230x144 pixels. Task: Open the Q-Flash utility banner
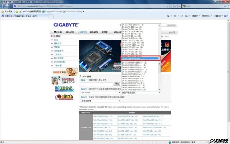point(64,97)
